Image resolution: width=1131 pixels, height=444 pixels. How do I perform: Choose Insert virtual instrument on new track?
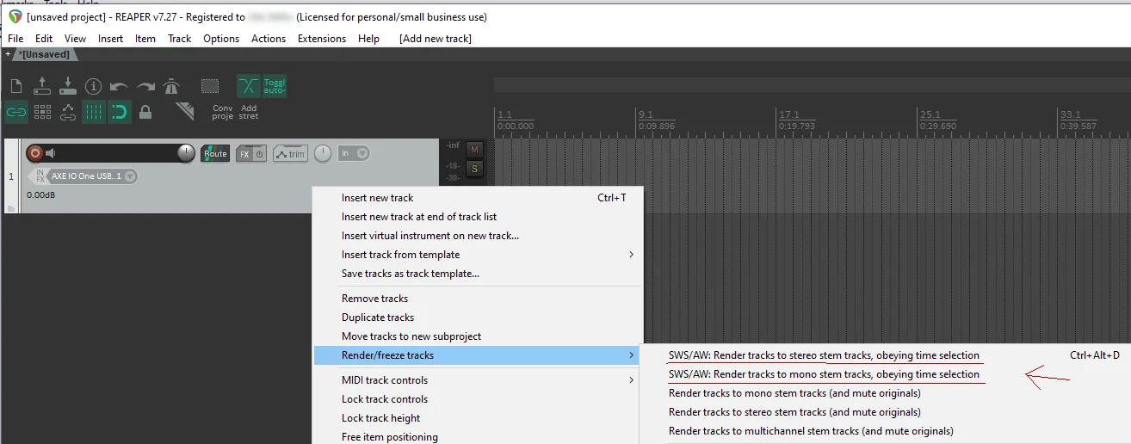coord(477,236)
